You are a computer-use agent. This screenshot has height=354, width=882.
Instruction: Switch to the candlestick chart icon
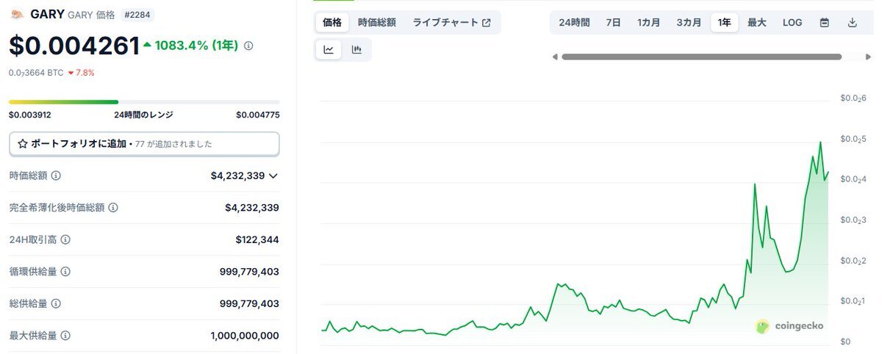pos(357,50)
